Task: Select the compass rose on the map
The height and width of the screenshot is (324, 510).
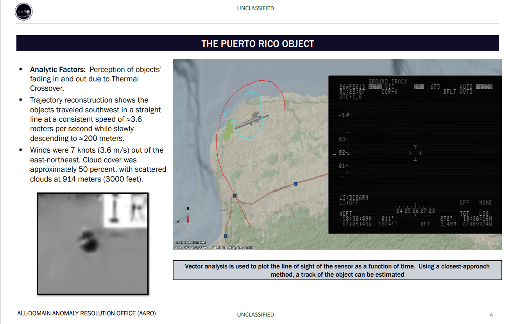Action: point(188,221)
